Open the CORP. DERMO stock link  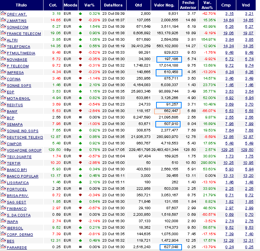click(20, 234)
